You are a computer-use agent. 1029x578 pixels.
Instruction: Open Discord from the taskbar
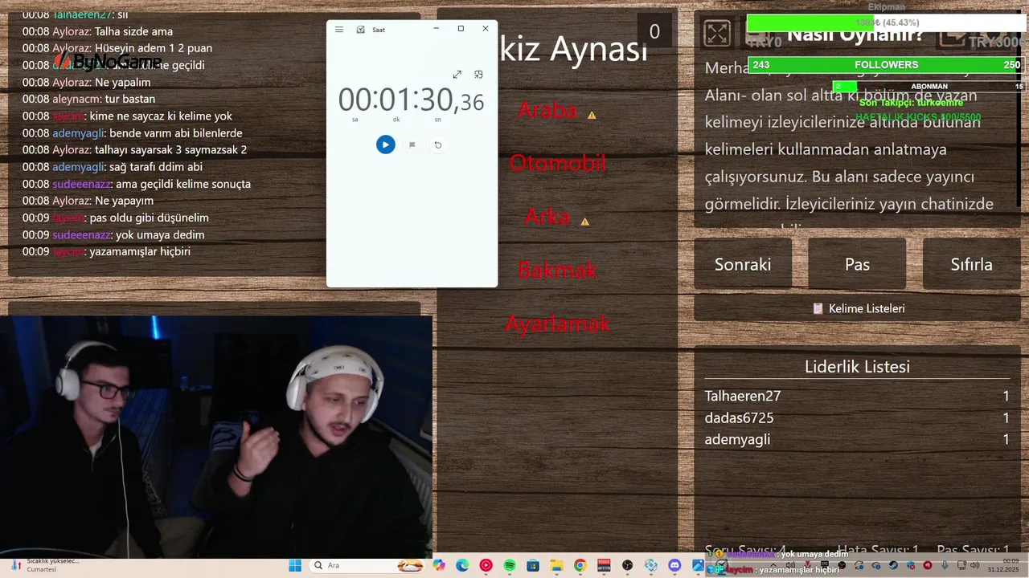pos(674,565)
